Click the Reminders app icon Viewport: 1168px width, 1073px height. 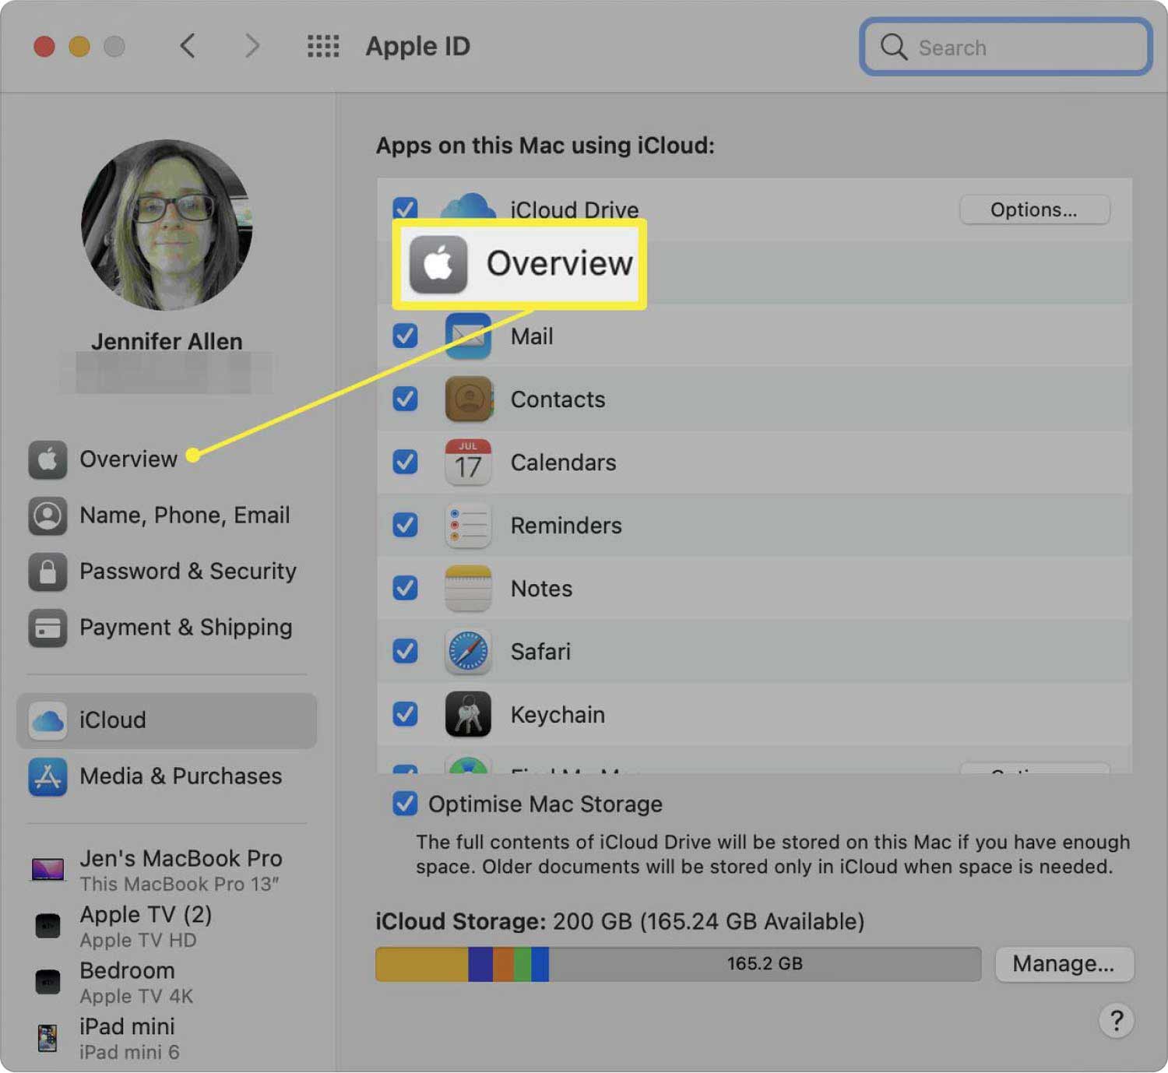468,526
